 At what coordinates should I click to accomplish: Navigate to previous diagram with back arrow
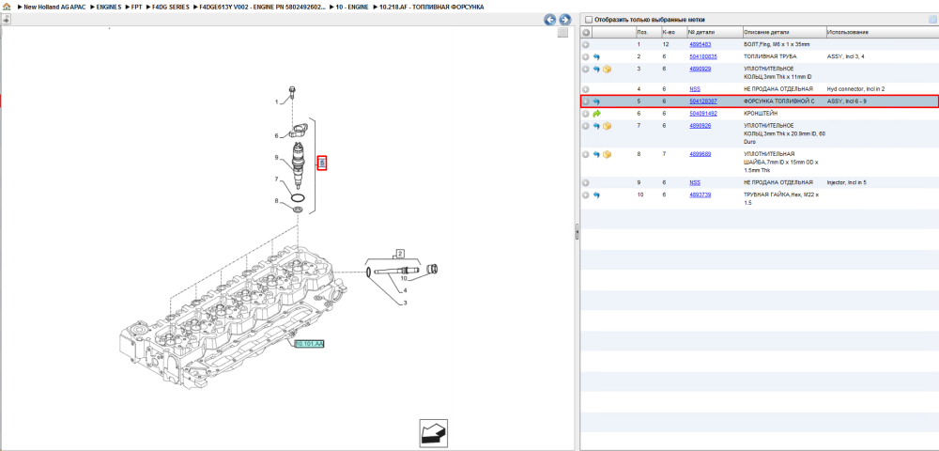(x=549, y=20)
